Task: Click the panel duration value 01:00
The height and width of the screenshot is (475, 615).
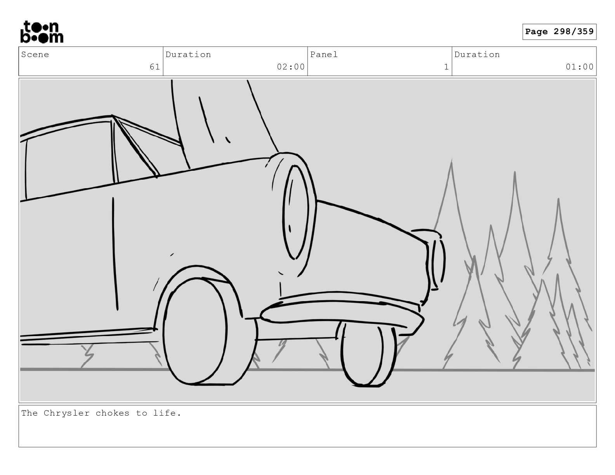Action: pyautogui.click(x=579, y=67)
